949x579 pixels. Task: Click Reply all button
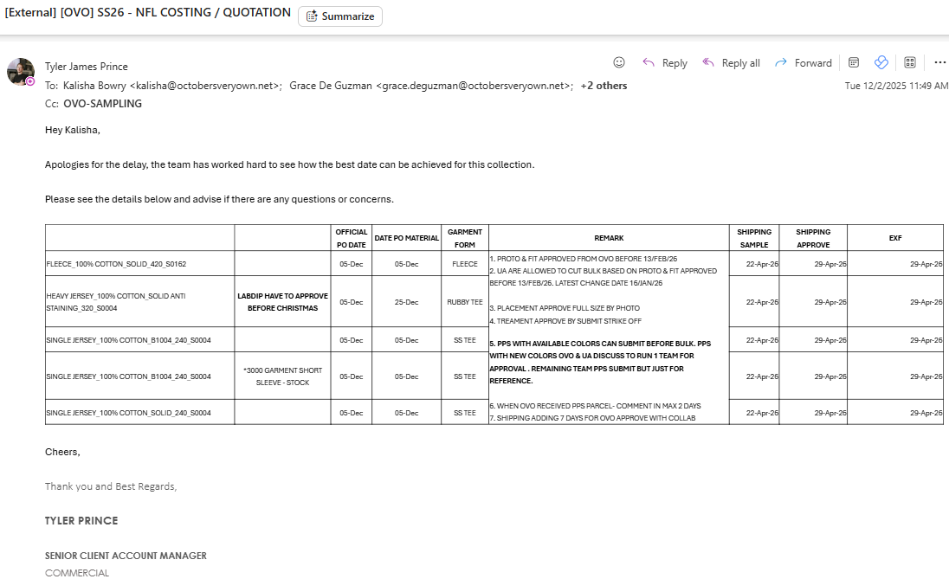731,63
